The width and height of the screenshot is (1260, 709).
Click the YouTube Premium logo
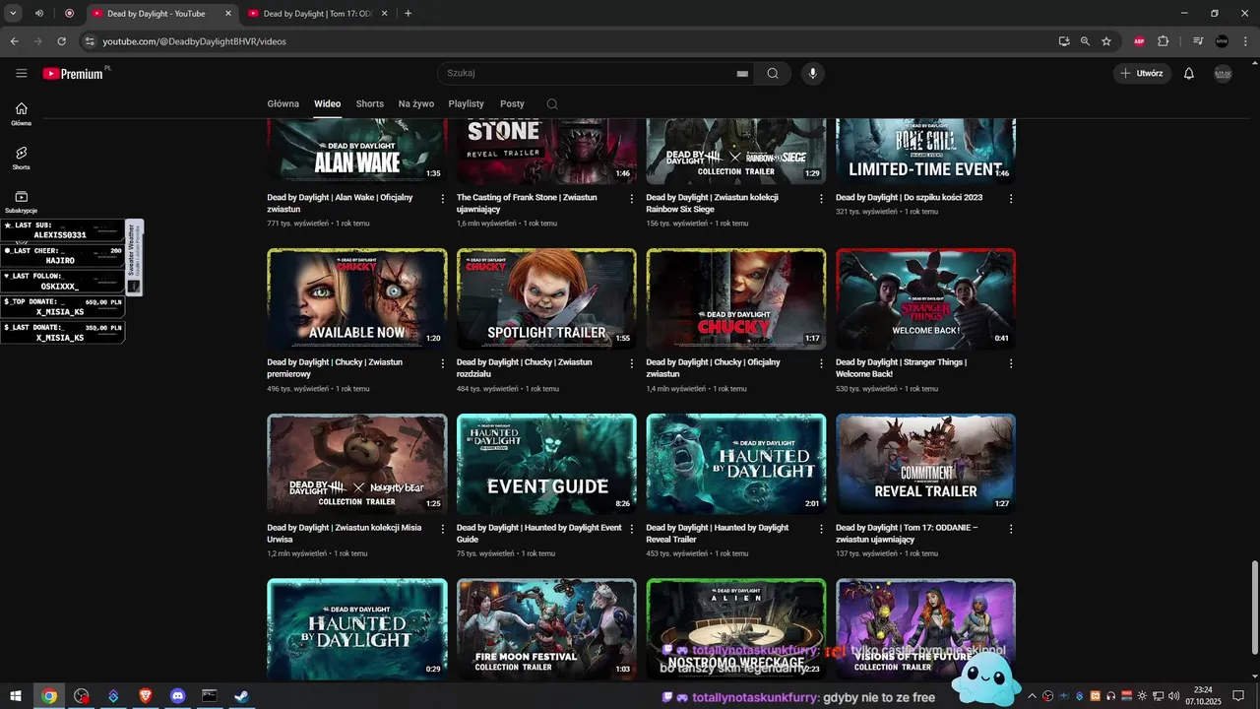click(73, 74)
